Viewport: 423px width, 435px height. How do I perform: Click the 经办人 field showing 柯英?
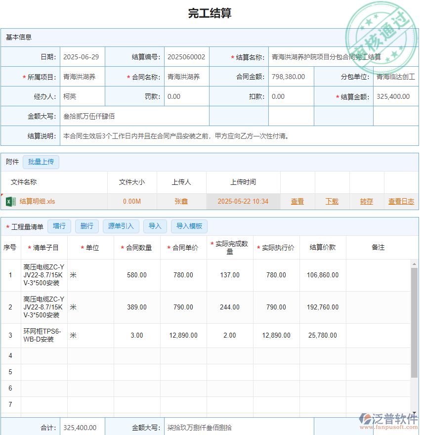82,96
